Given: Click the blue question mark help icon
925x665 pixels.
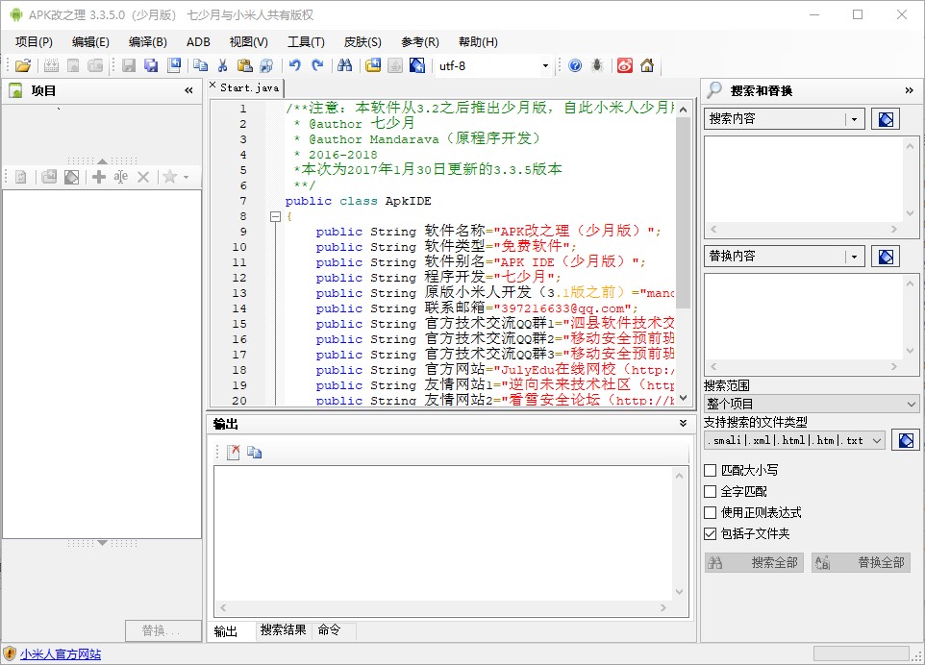Looking at the screenshot, I should pyautogui.click(x=575, y=65).
